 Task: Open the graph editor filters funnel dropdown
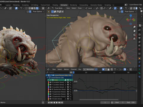[x=116, y=69]
